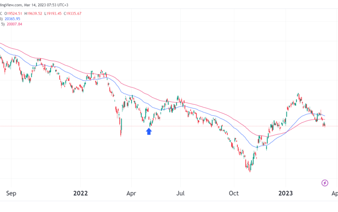Click the open value O19524.51

pos(13,14)
